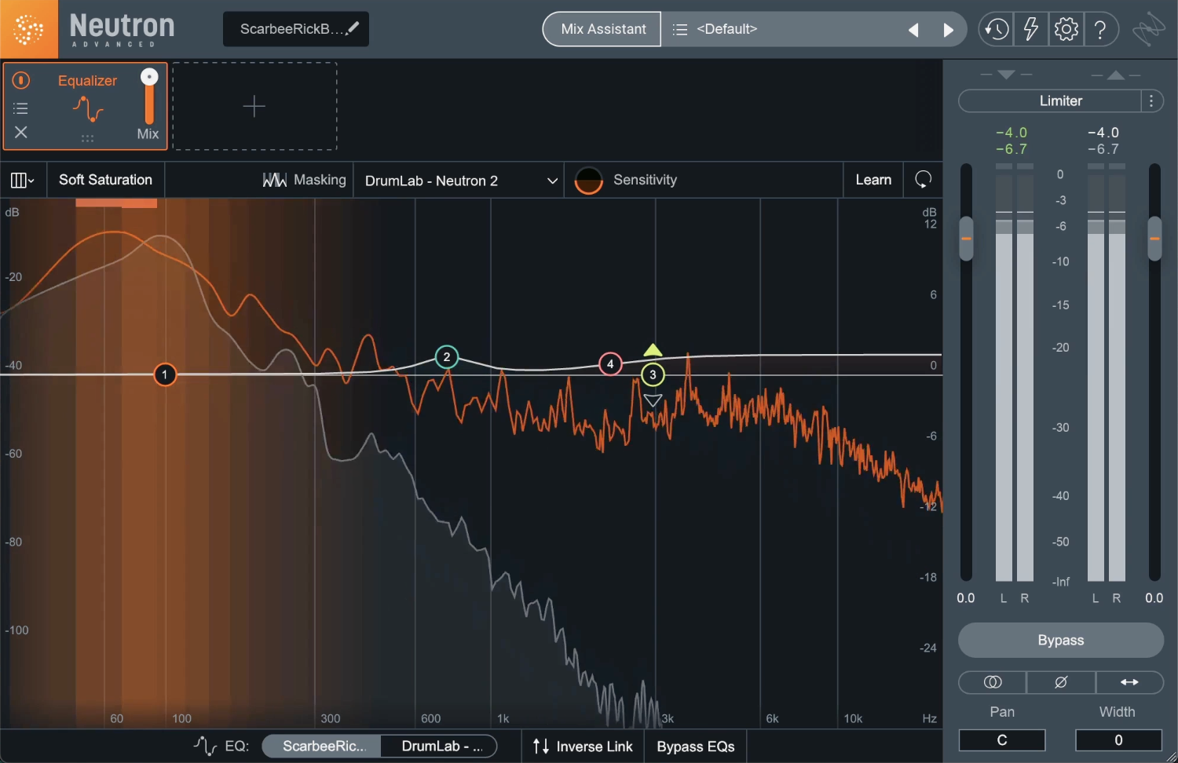Click the Equalizer curve icon
Image resolution: width=1178 pixels, height=763 pixels.
(88, 108)
